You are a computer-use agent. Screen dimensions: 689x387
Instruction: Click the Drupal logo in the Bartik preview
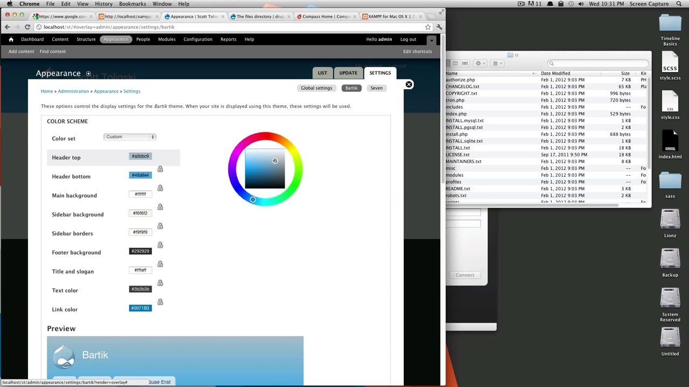point(64,357)
